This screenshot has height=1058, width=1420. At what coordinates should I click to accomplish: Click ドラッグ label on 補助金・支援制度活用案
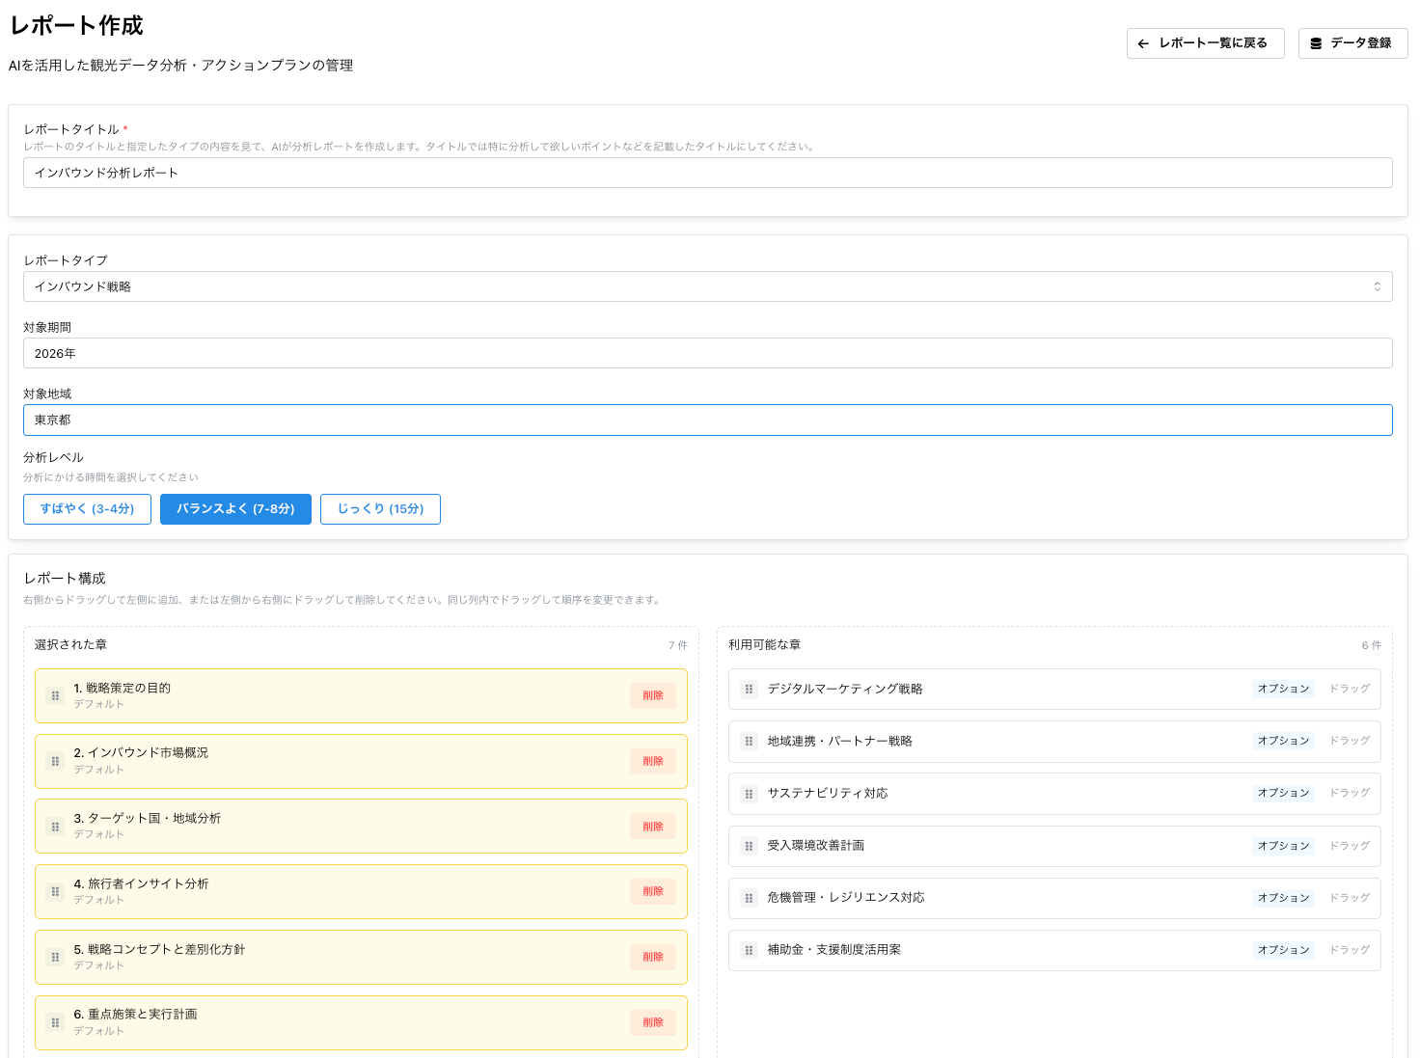(1350, 950)
